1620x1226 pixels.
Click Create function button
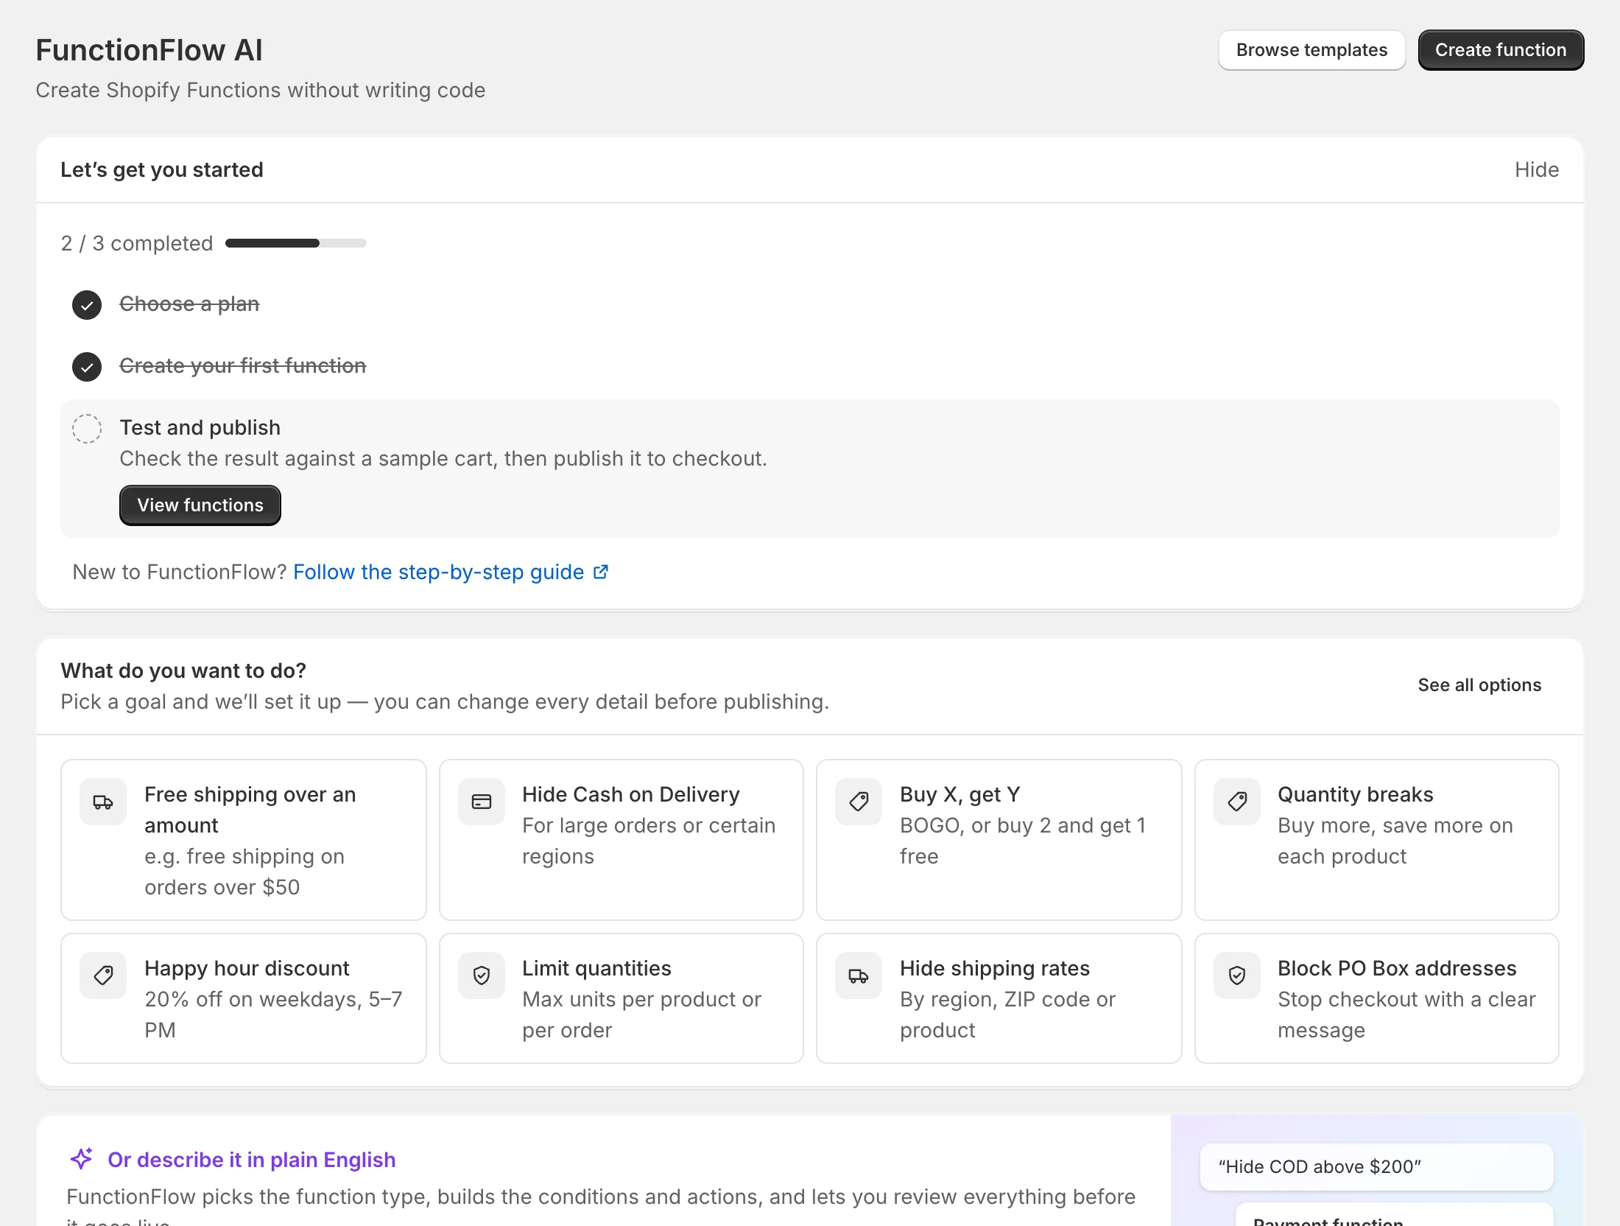point(1501,50)
